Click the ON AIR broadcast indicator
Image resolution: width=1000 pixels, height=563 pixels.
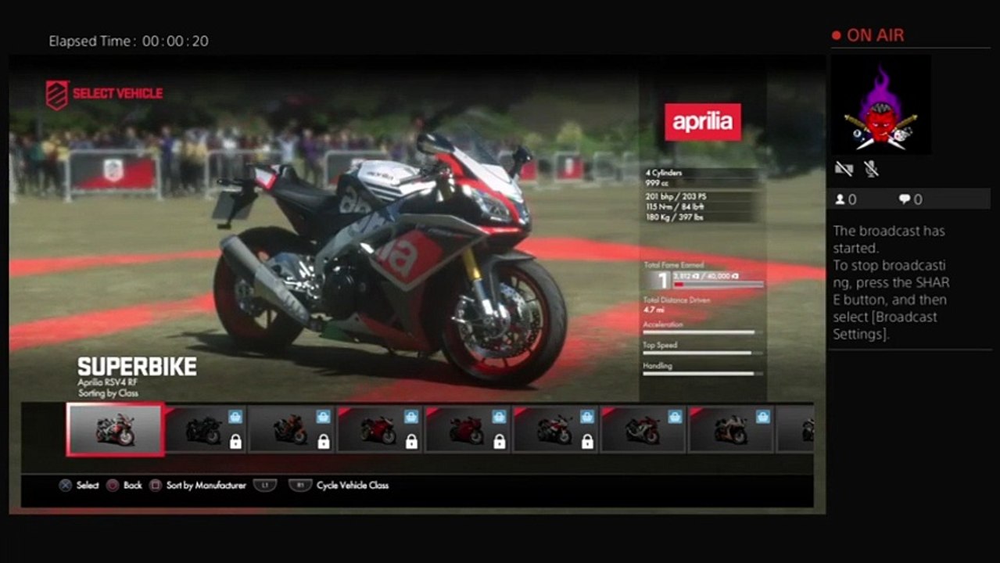click(x=869, y=35)
